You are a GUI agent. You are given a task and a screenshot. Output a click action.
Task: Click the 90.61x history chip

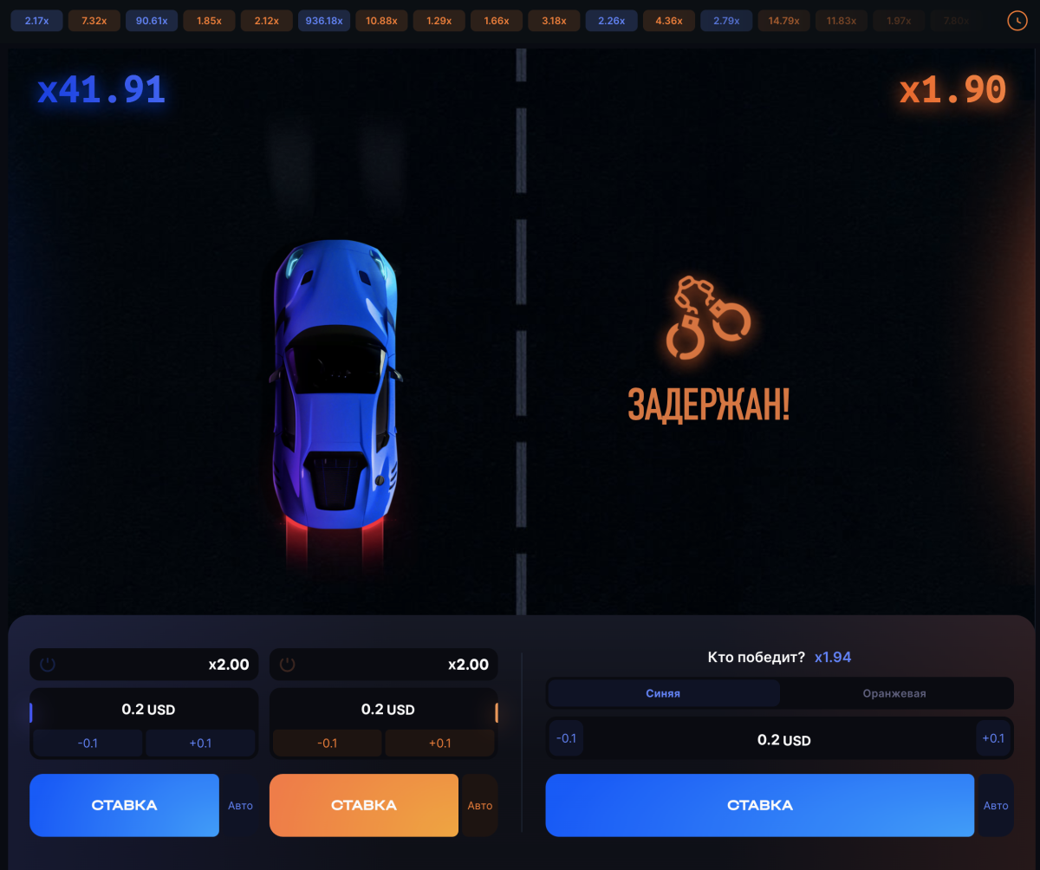(x=152, y=21)
